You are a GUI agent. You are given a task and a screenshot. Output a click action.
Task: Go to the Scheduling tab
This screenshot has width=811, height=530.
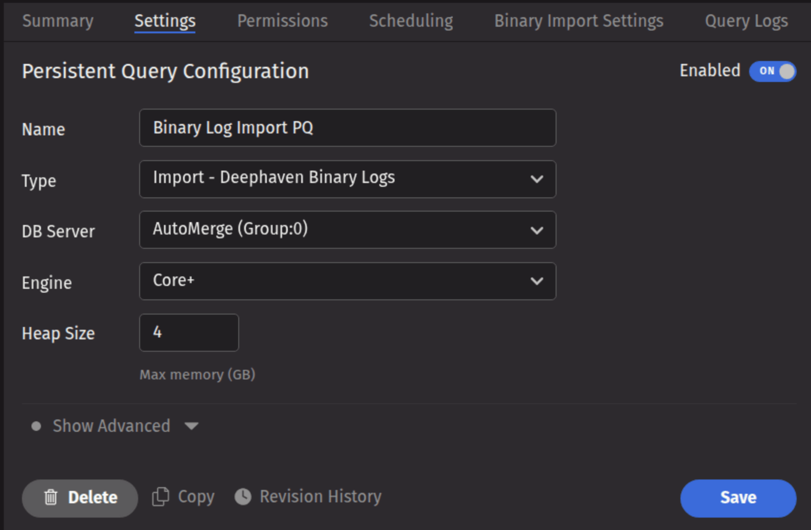click(x=411, y=21)
